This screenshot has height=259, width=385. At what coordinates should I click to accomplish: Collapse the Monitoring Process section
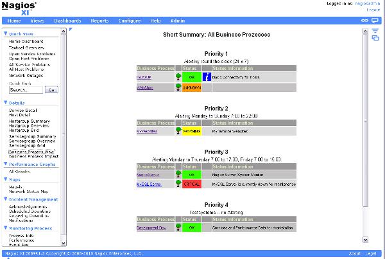tap(6, 228)
